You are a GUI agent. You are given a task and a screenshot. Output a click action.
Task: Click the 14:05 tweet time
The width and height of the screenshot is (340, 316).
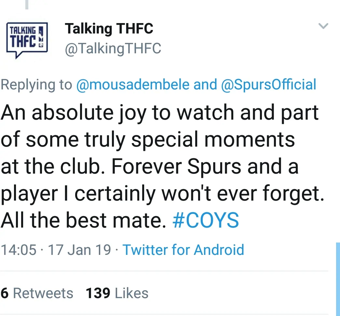[19, 250]
